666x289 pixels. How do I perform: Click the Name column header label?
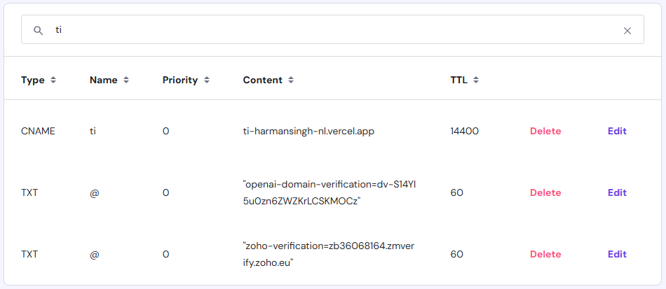[x=104, y=80]
